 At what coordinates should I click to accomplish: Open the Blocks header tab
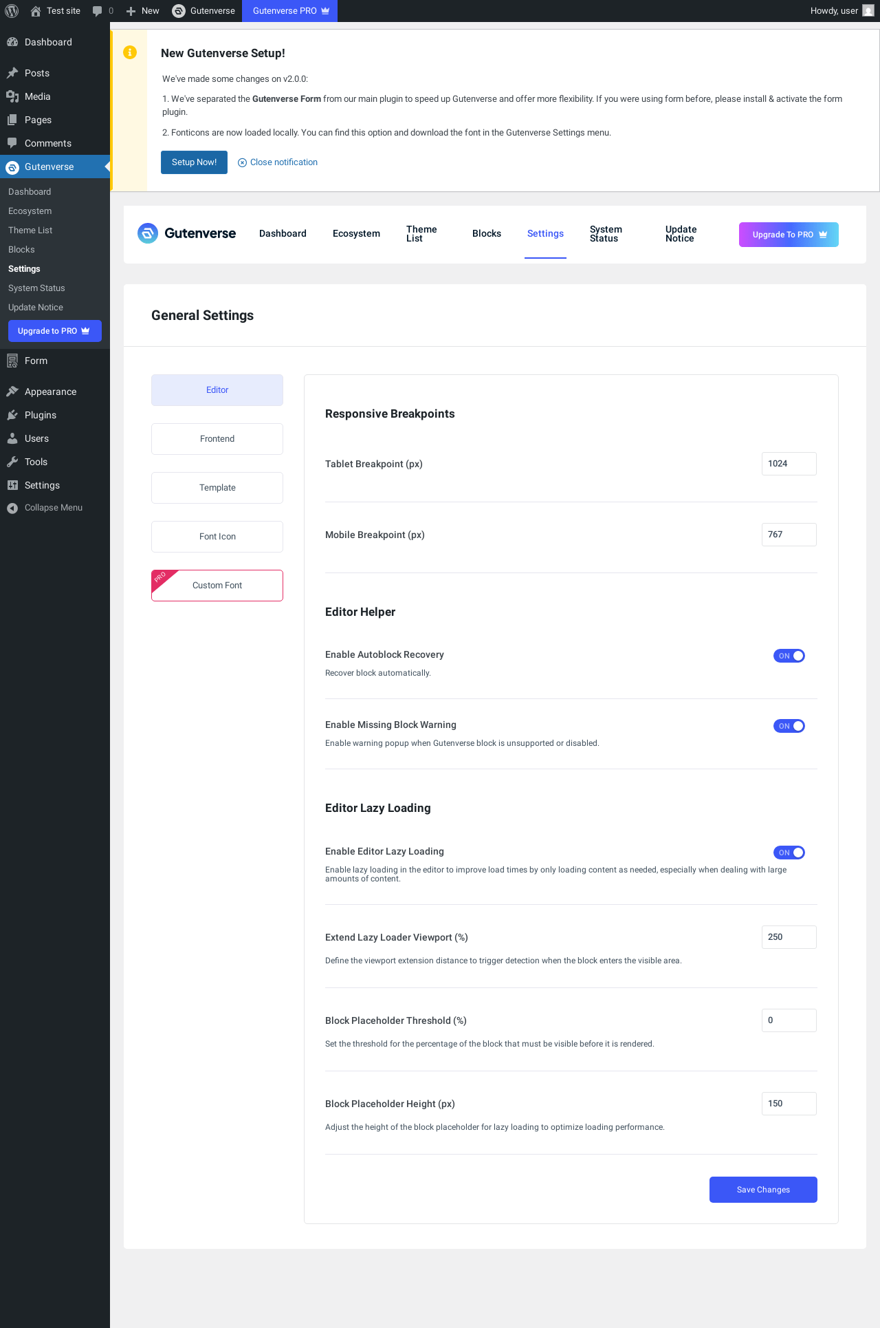click(487, 234)
